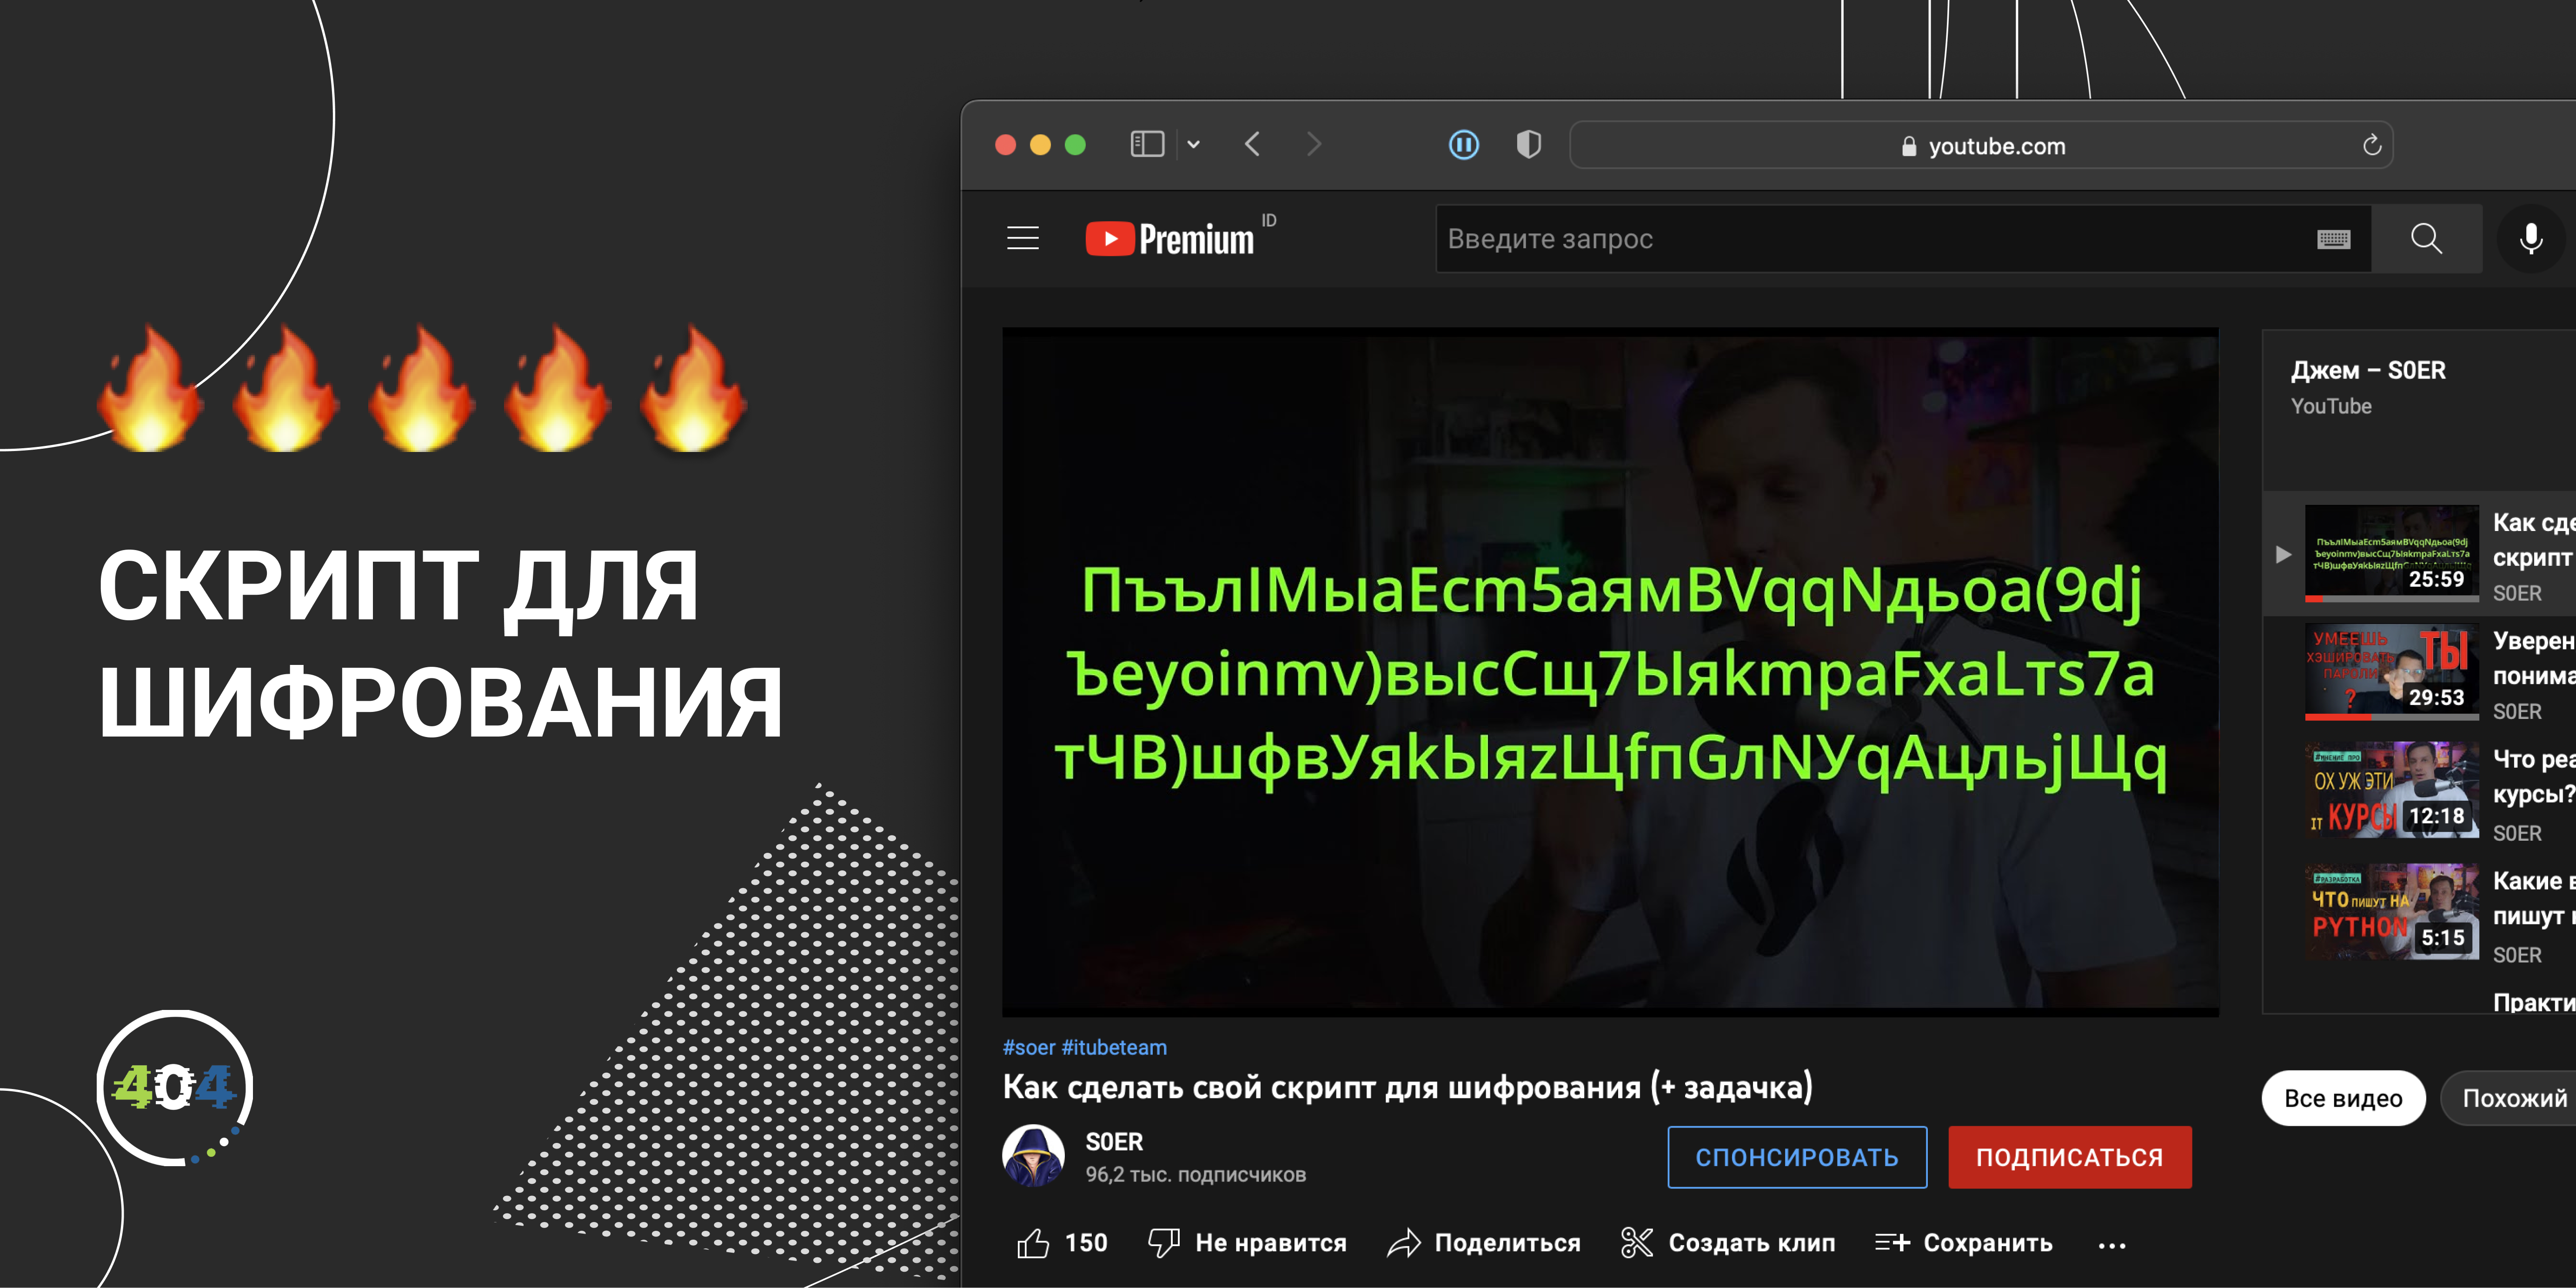Open the #itubeteam hashtag link
The width and height of the screenshot is (2576, 1288).
pos(1114,1047)
